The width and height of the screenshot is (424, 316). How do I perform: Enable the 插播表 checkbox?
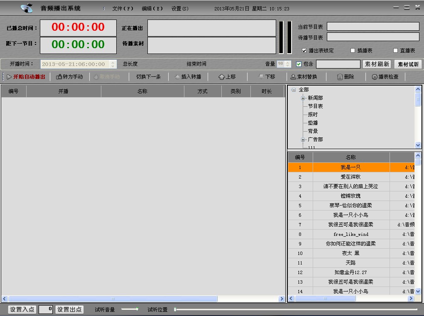pos(353,51)
